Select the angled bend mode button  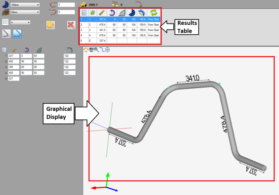point(6,33)
